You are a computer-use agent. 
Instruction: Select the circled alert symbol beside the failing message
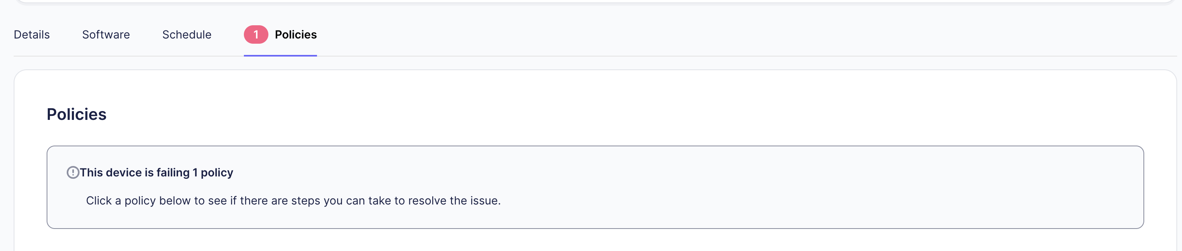pyautogui.click(x=74, y=172)
